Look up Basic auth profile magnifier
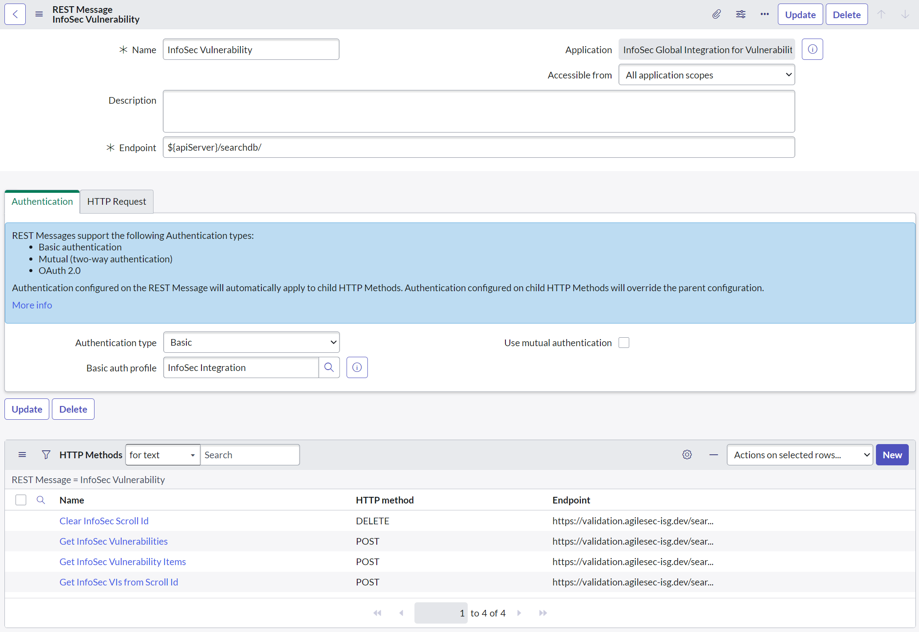 [x=329, y=367]
